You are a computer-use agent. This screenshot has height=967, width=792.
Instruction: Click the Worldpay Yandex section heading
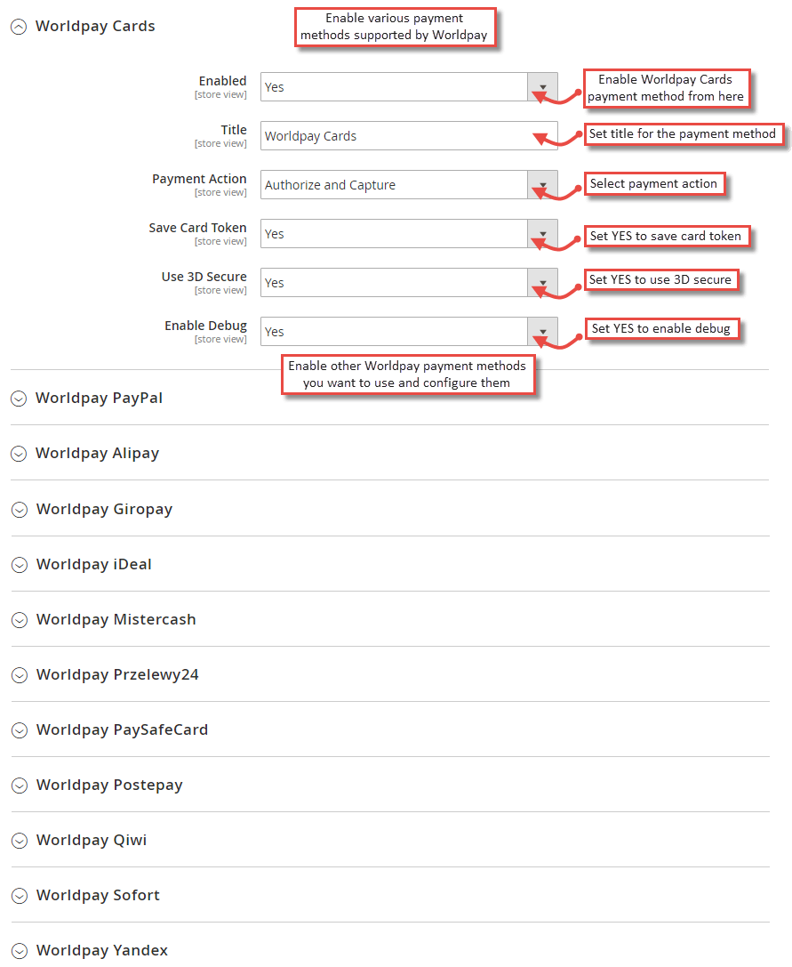pos(102,950)
